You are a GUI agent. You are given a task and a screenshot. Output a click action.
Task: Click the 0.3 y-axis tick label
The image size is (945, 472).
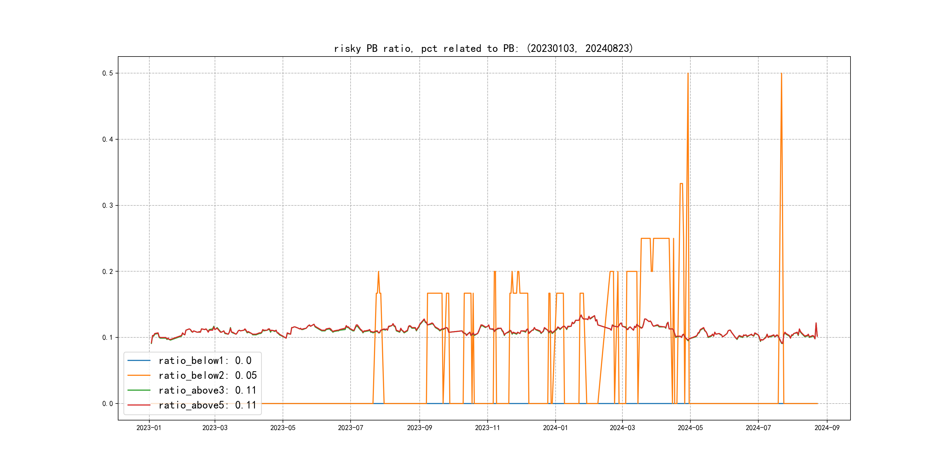pos(108,205)
